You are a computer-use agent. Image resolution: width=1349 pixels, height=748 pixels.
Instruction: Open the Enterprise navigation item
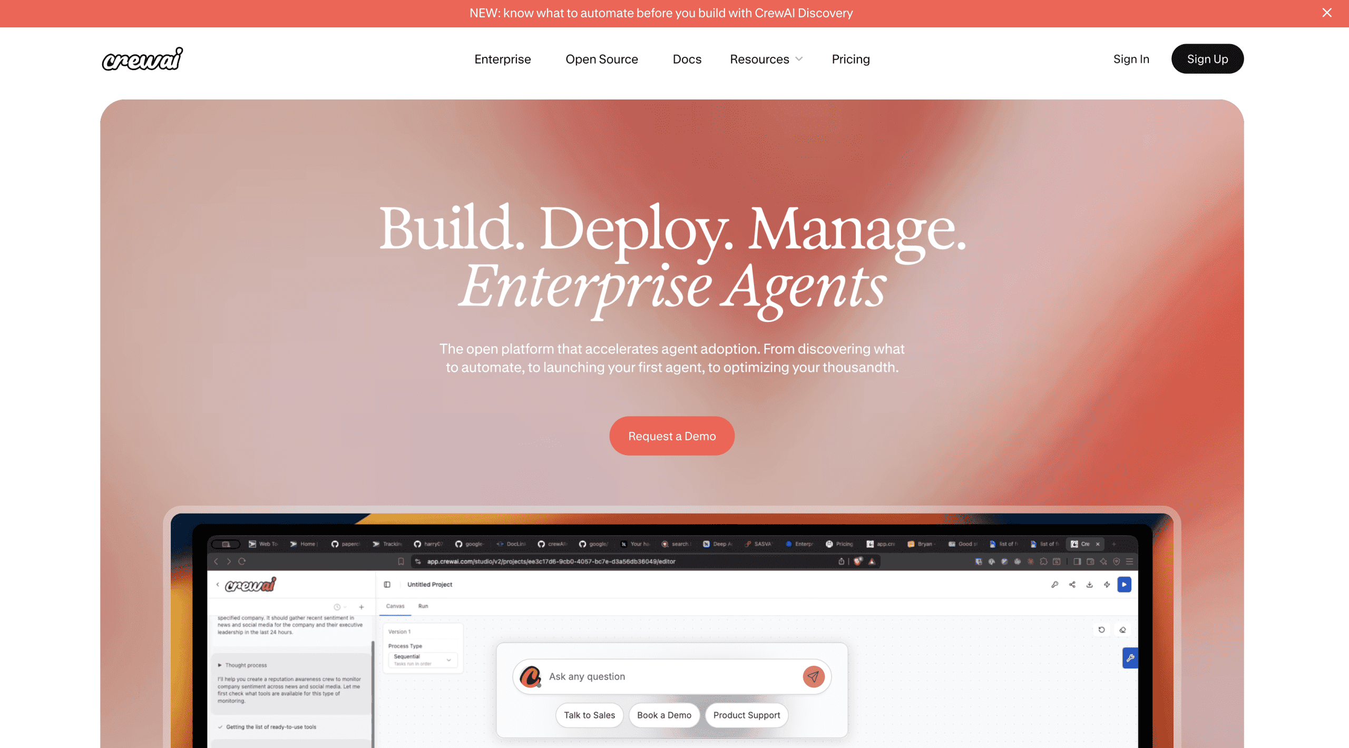point(502,59)
